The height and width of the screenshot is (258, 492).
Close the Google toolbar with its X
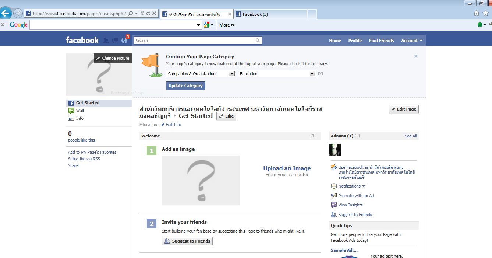3,25
